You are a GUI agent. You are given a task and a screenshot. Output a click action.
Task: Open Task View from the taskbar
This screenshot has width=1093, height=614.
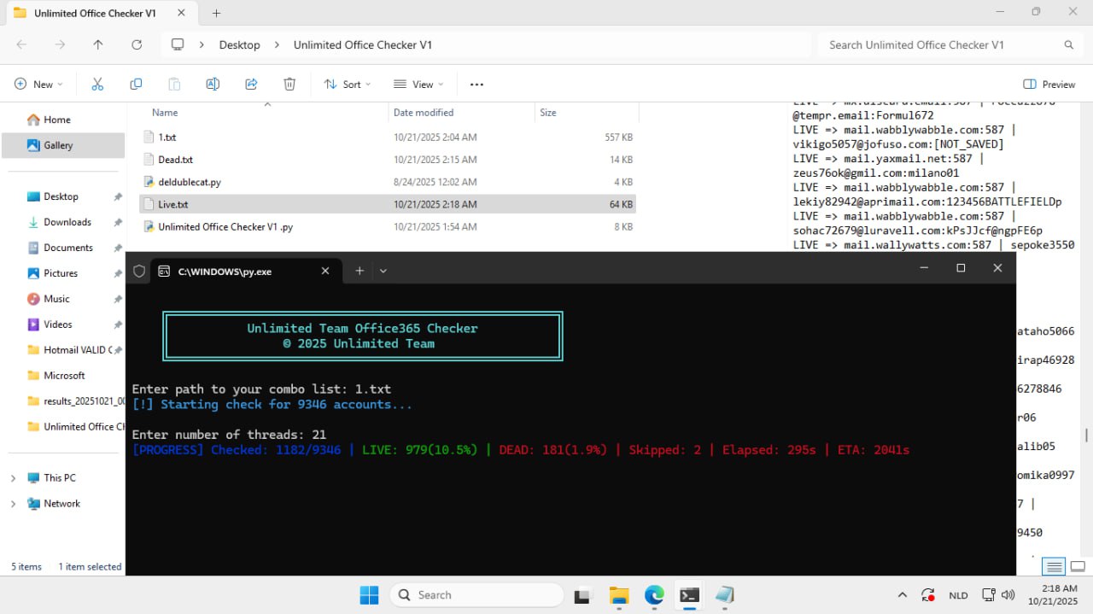point(583,595)
